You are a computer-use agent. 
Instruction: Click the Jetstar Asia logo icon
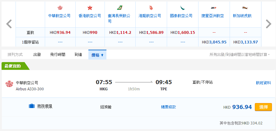[213, 8]
